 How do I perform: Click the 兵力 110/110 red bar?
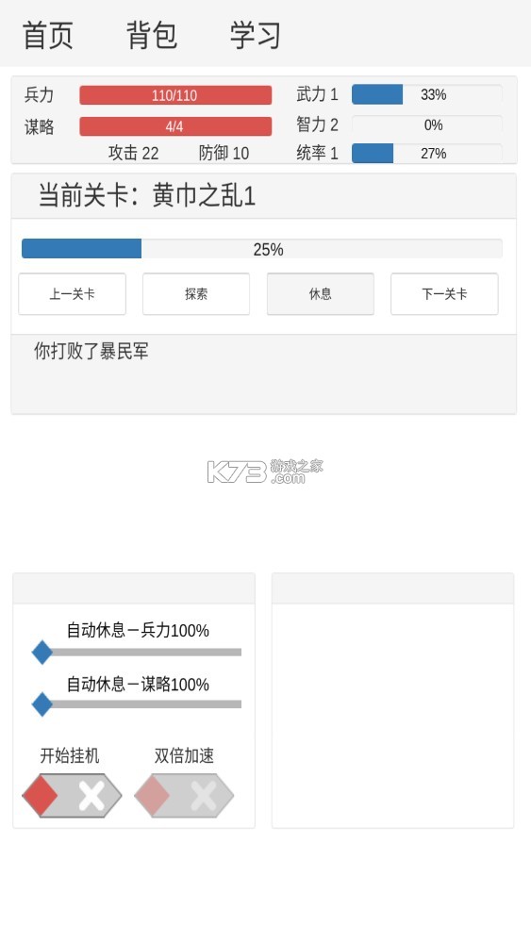pos(175,95)
